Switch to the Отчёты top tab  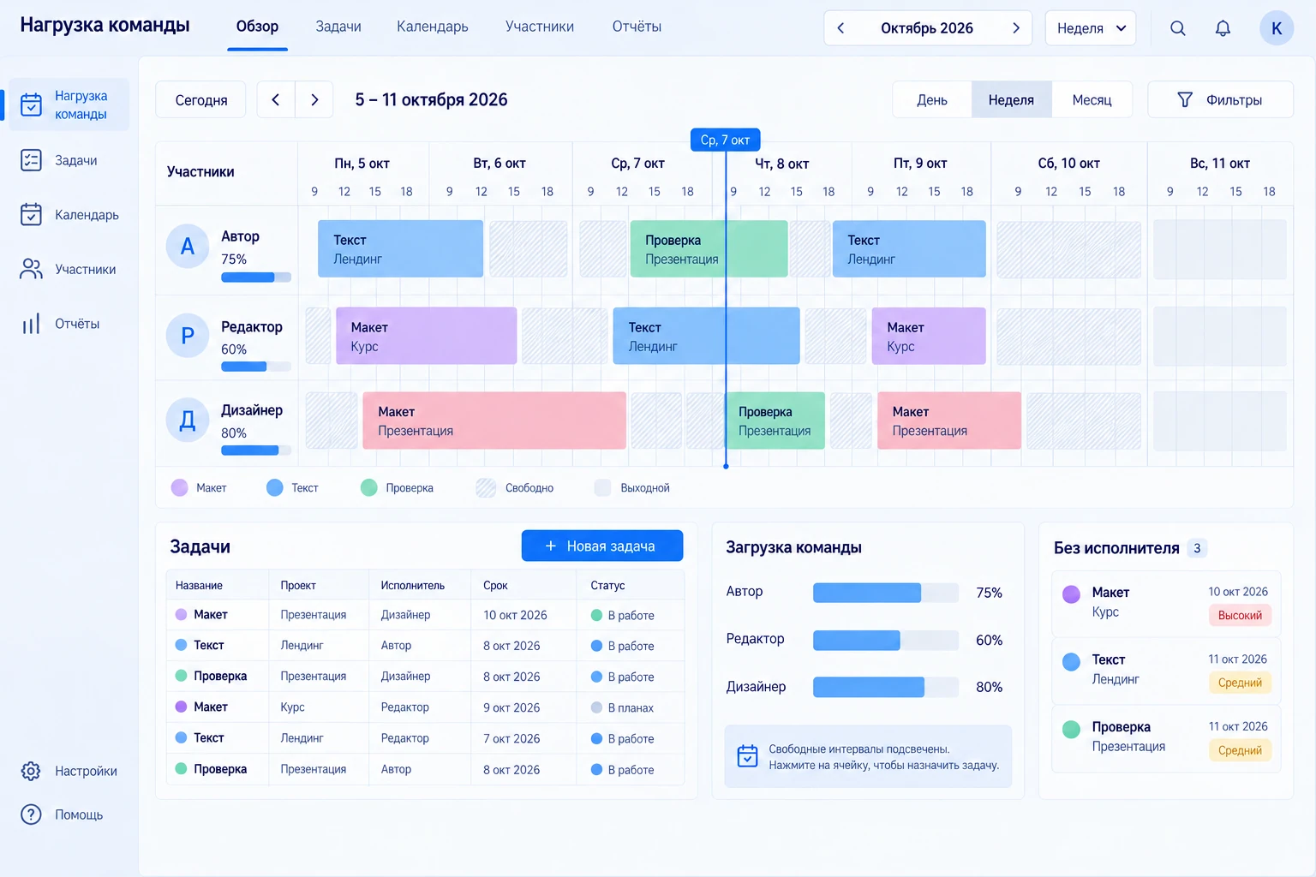click(x=637, y=27)
